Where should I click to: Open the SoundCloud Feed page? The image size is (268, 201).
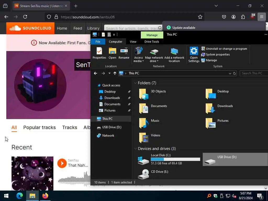(77, 28)
